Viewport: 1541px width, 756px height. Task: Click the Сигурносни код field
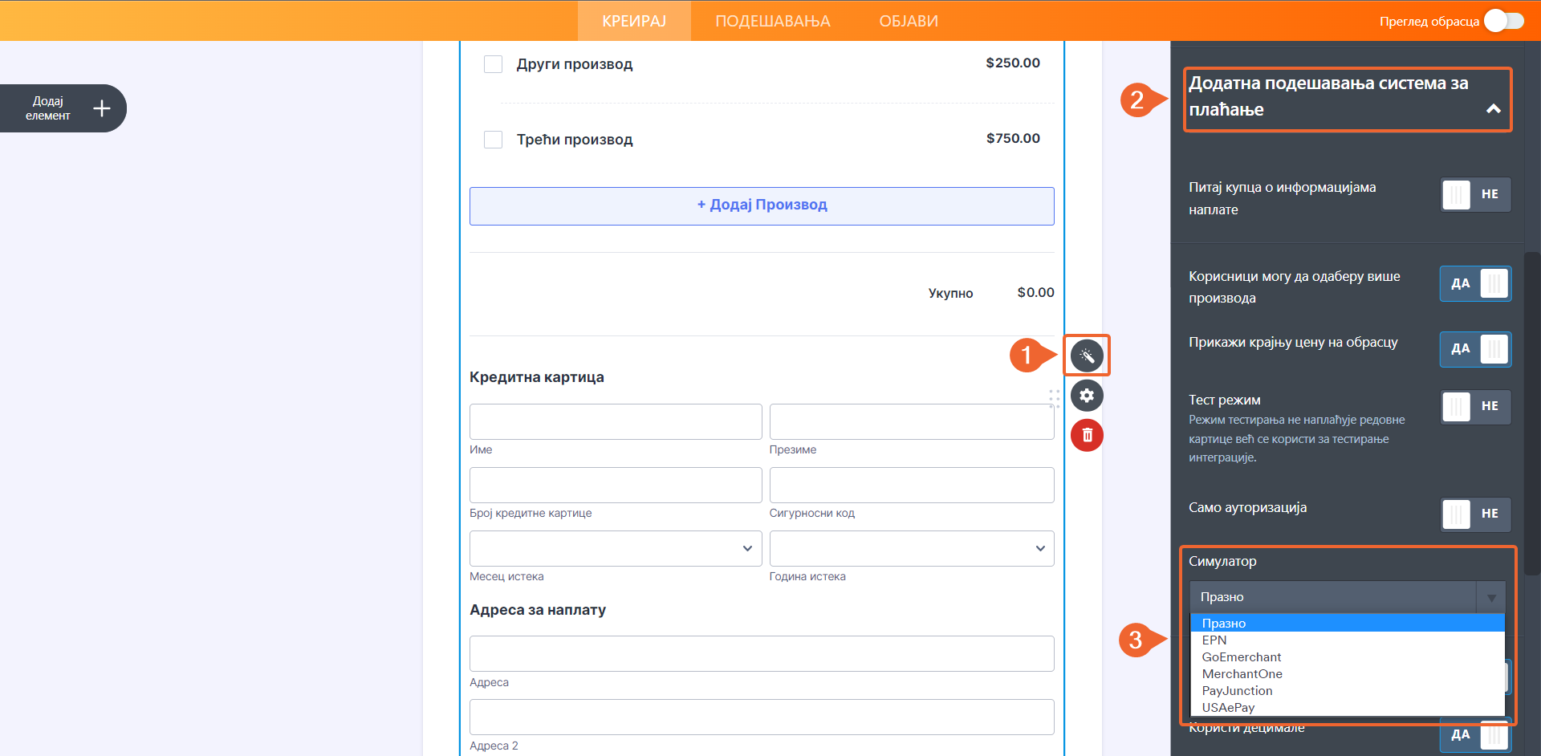click(x=912, y=486)
